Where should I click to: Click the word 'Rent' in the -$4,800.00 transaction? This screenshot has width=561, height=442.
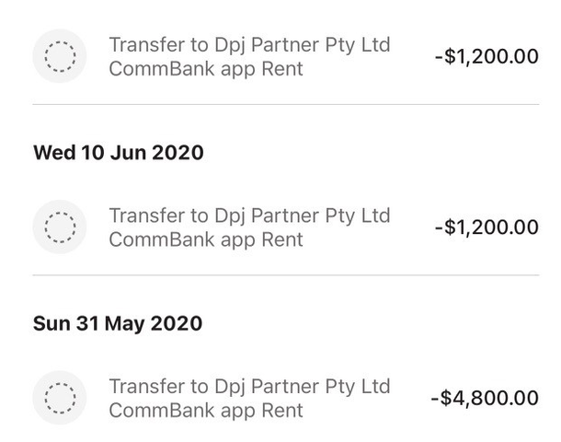[282, 411]
